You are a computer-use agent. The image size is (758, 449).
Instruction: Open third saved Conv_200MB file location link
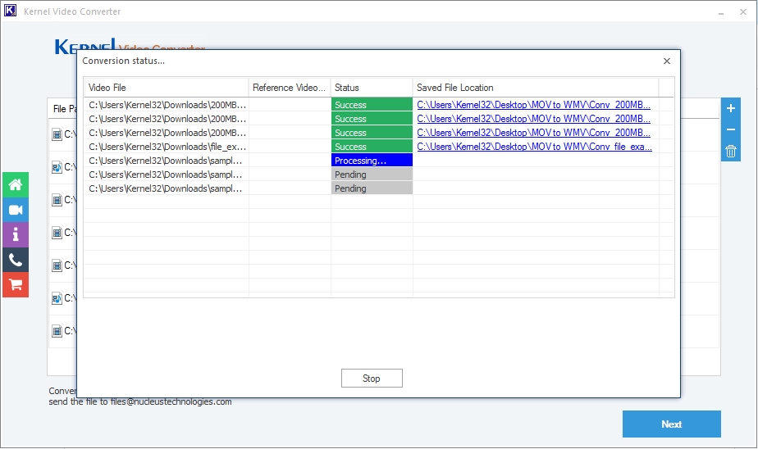pos(533,133)
